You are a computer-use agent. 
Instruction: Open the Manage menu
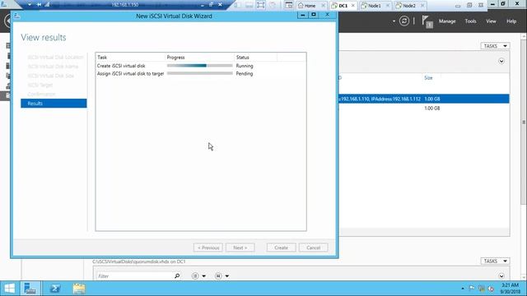point(447,21)
